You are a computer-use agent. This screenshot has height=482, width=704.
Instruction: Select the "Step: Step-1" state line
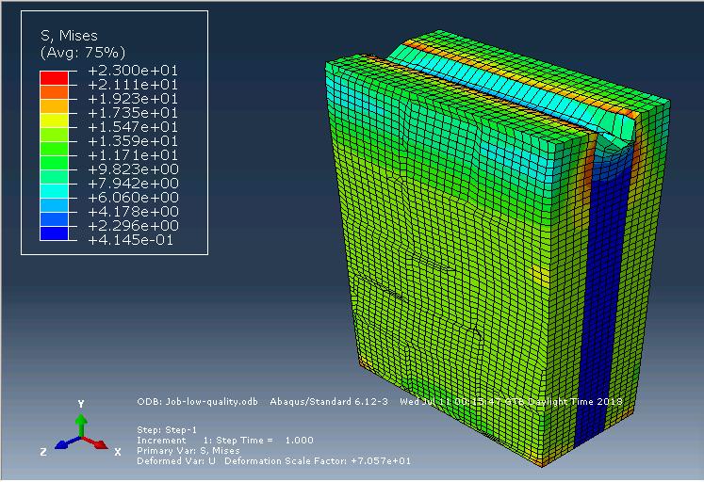pyautogui.click(x=167, y=430)
